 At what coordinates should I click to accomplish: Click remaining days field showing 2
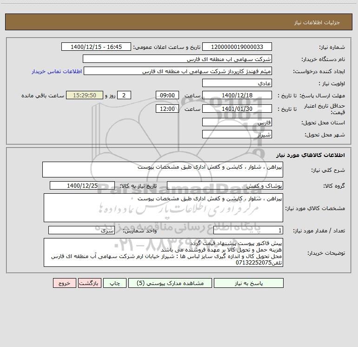(x=124, y=95)
